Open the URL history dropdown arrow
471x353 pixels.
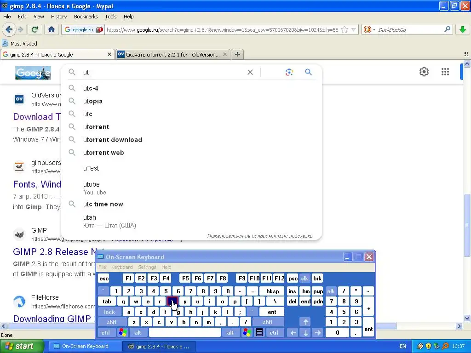point(354,30)
